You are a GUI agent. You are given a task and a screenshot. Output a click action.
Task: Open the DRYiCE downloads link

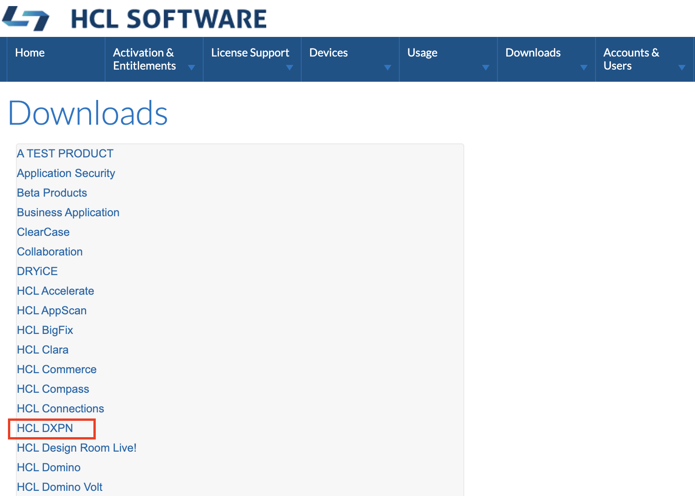tap(37, 271)
